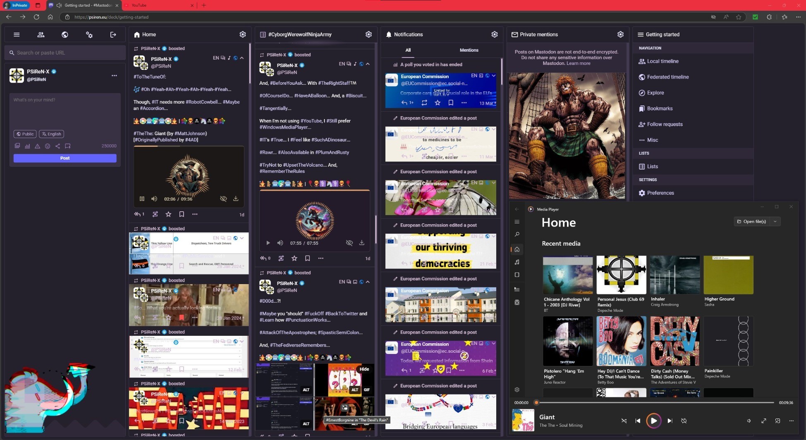
Task: Open the hamburger menu in compose column
Action: point(17,35)
